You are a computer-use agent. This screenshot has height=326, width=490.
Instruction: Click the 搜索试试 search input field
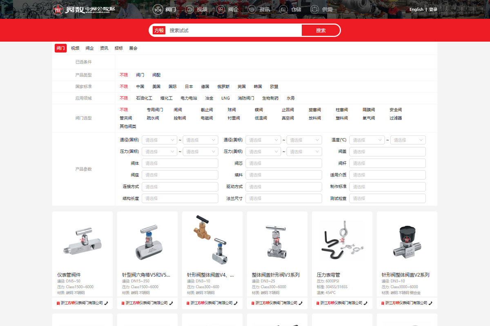point(233,31)
